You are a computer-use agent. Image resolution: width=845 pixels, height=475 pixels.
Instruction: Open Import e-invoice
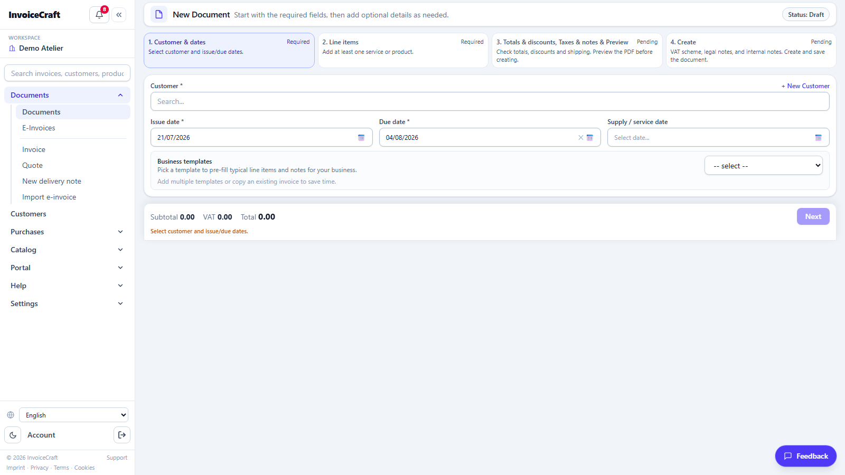[73, 197]
